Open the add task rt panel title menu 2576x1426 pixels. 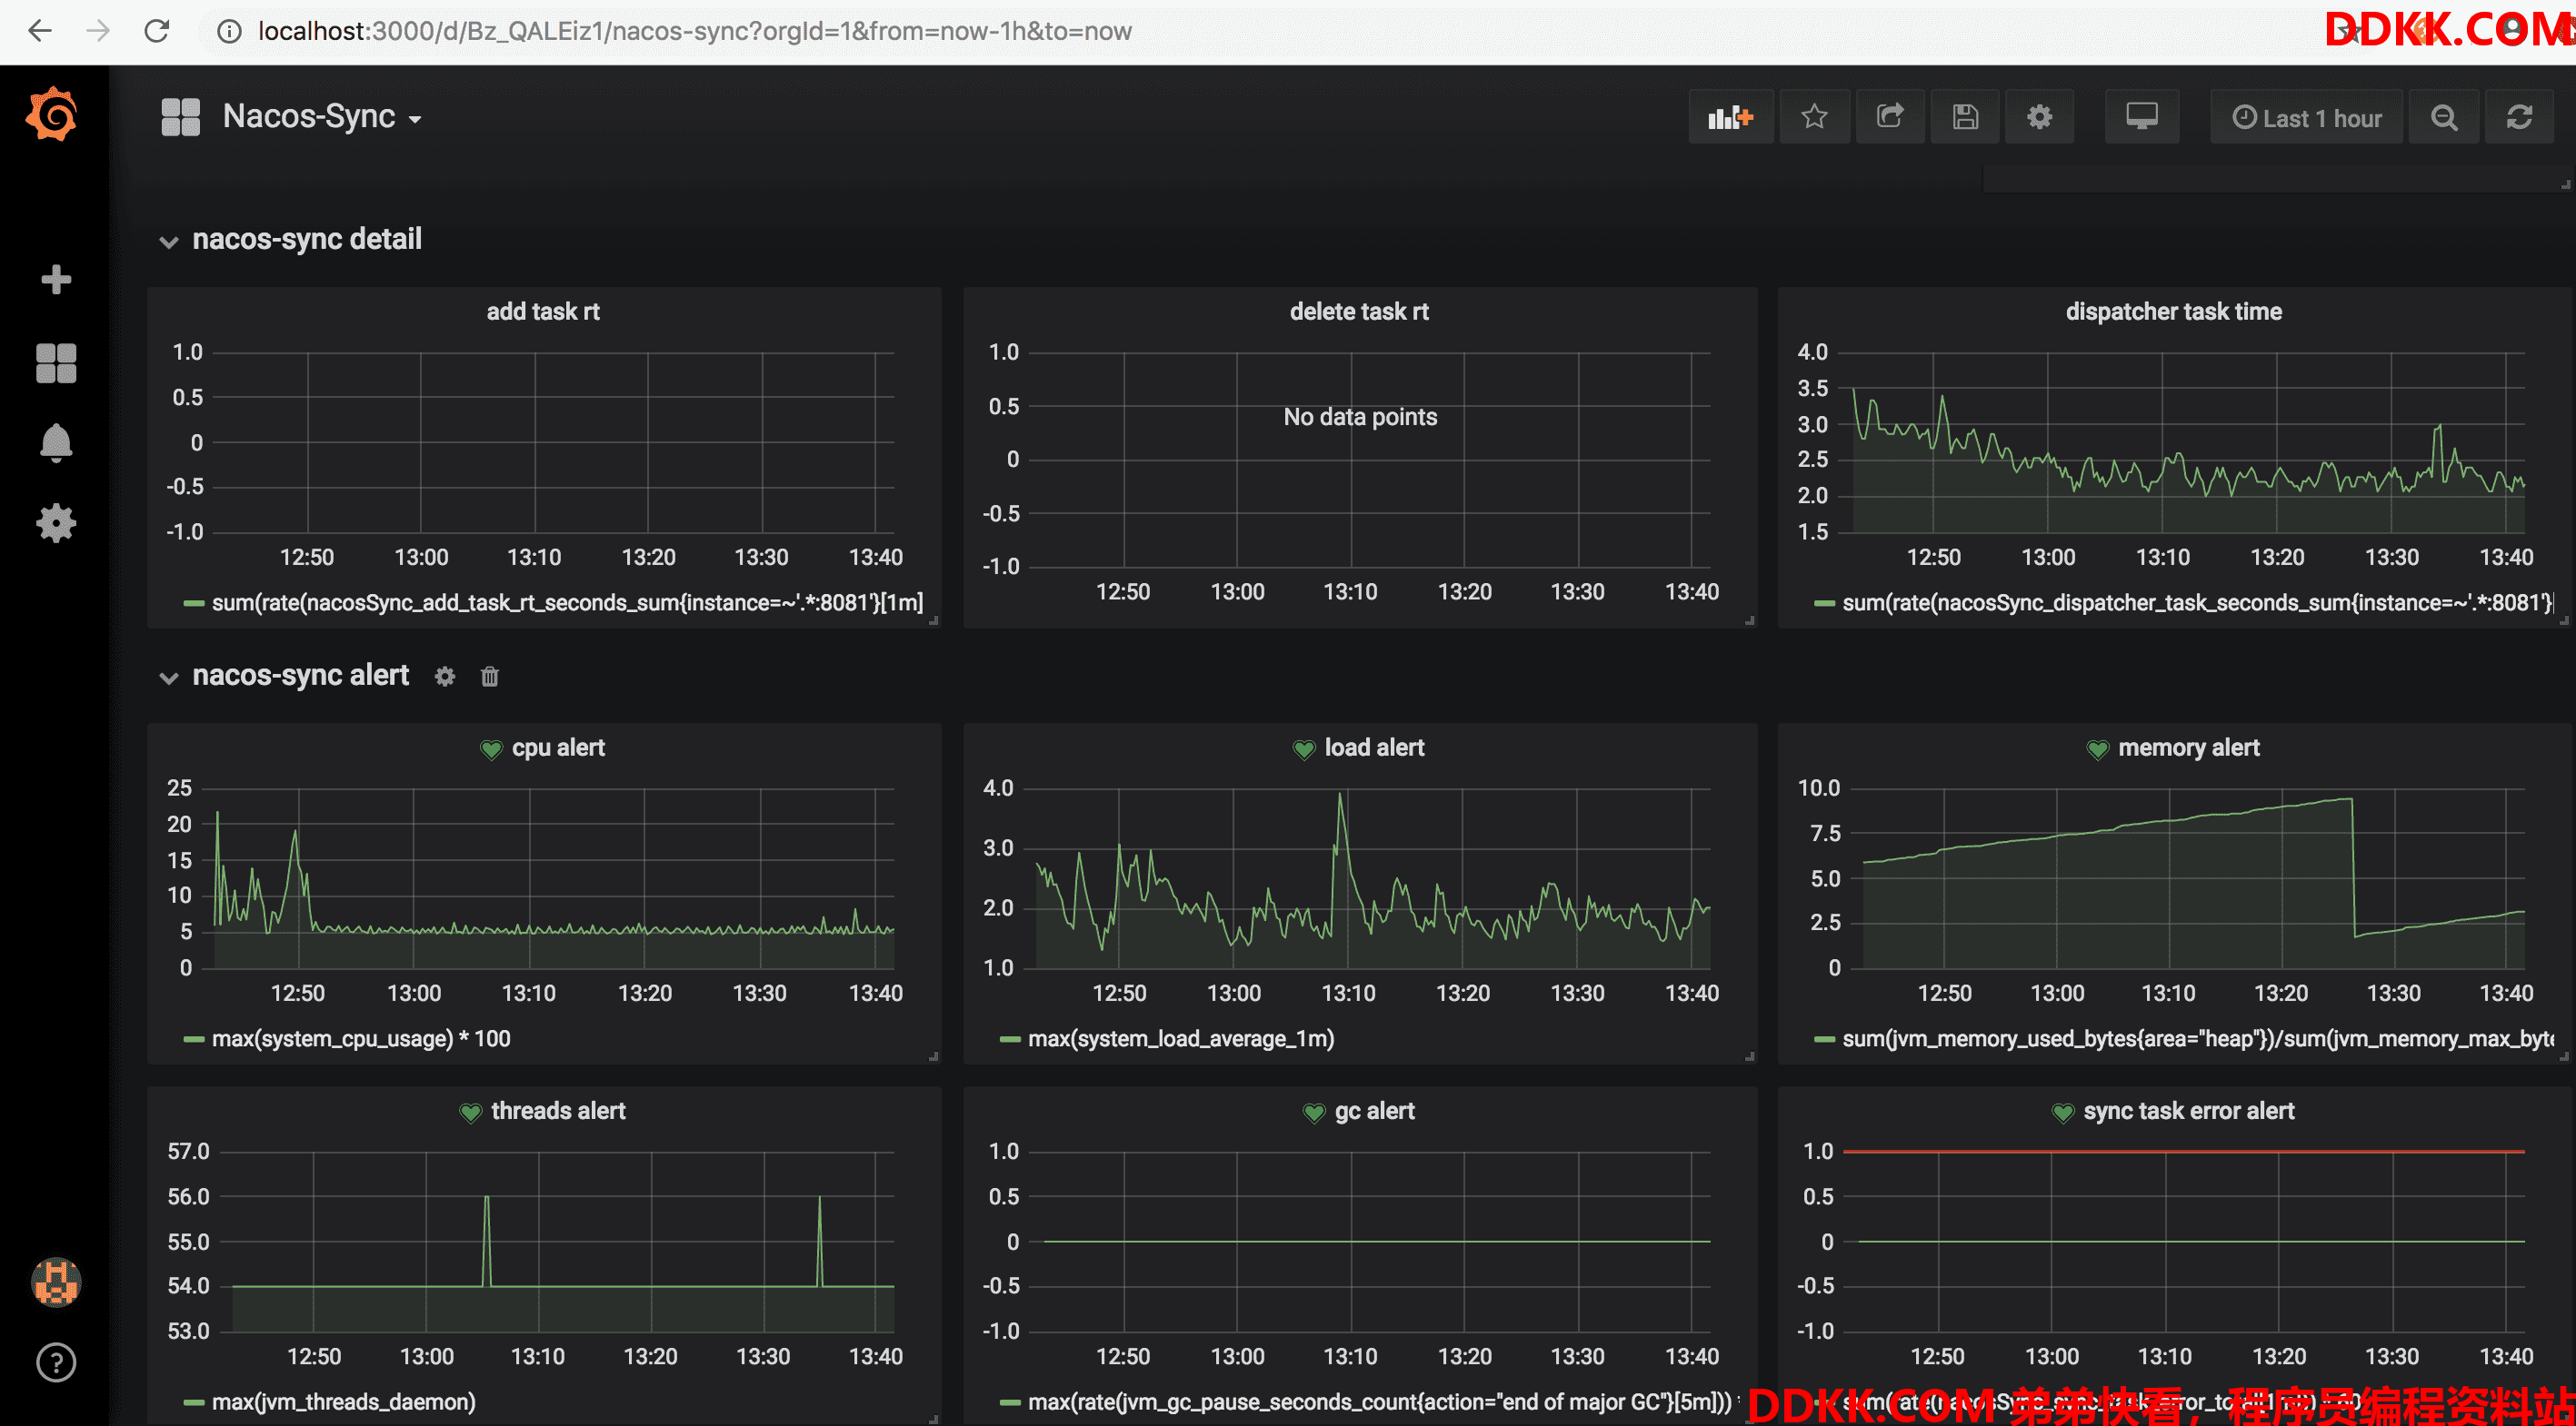pos(543,312)
